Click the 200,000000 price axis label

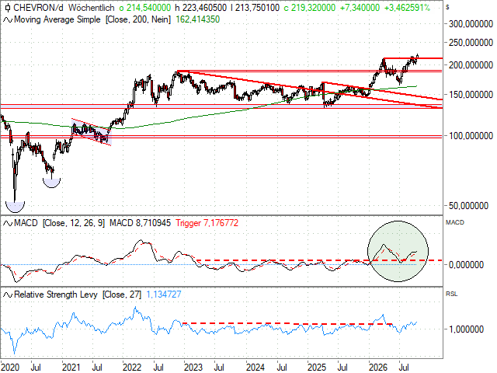(471, 65)
